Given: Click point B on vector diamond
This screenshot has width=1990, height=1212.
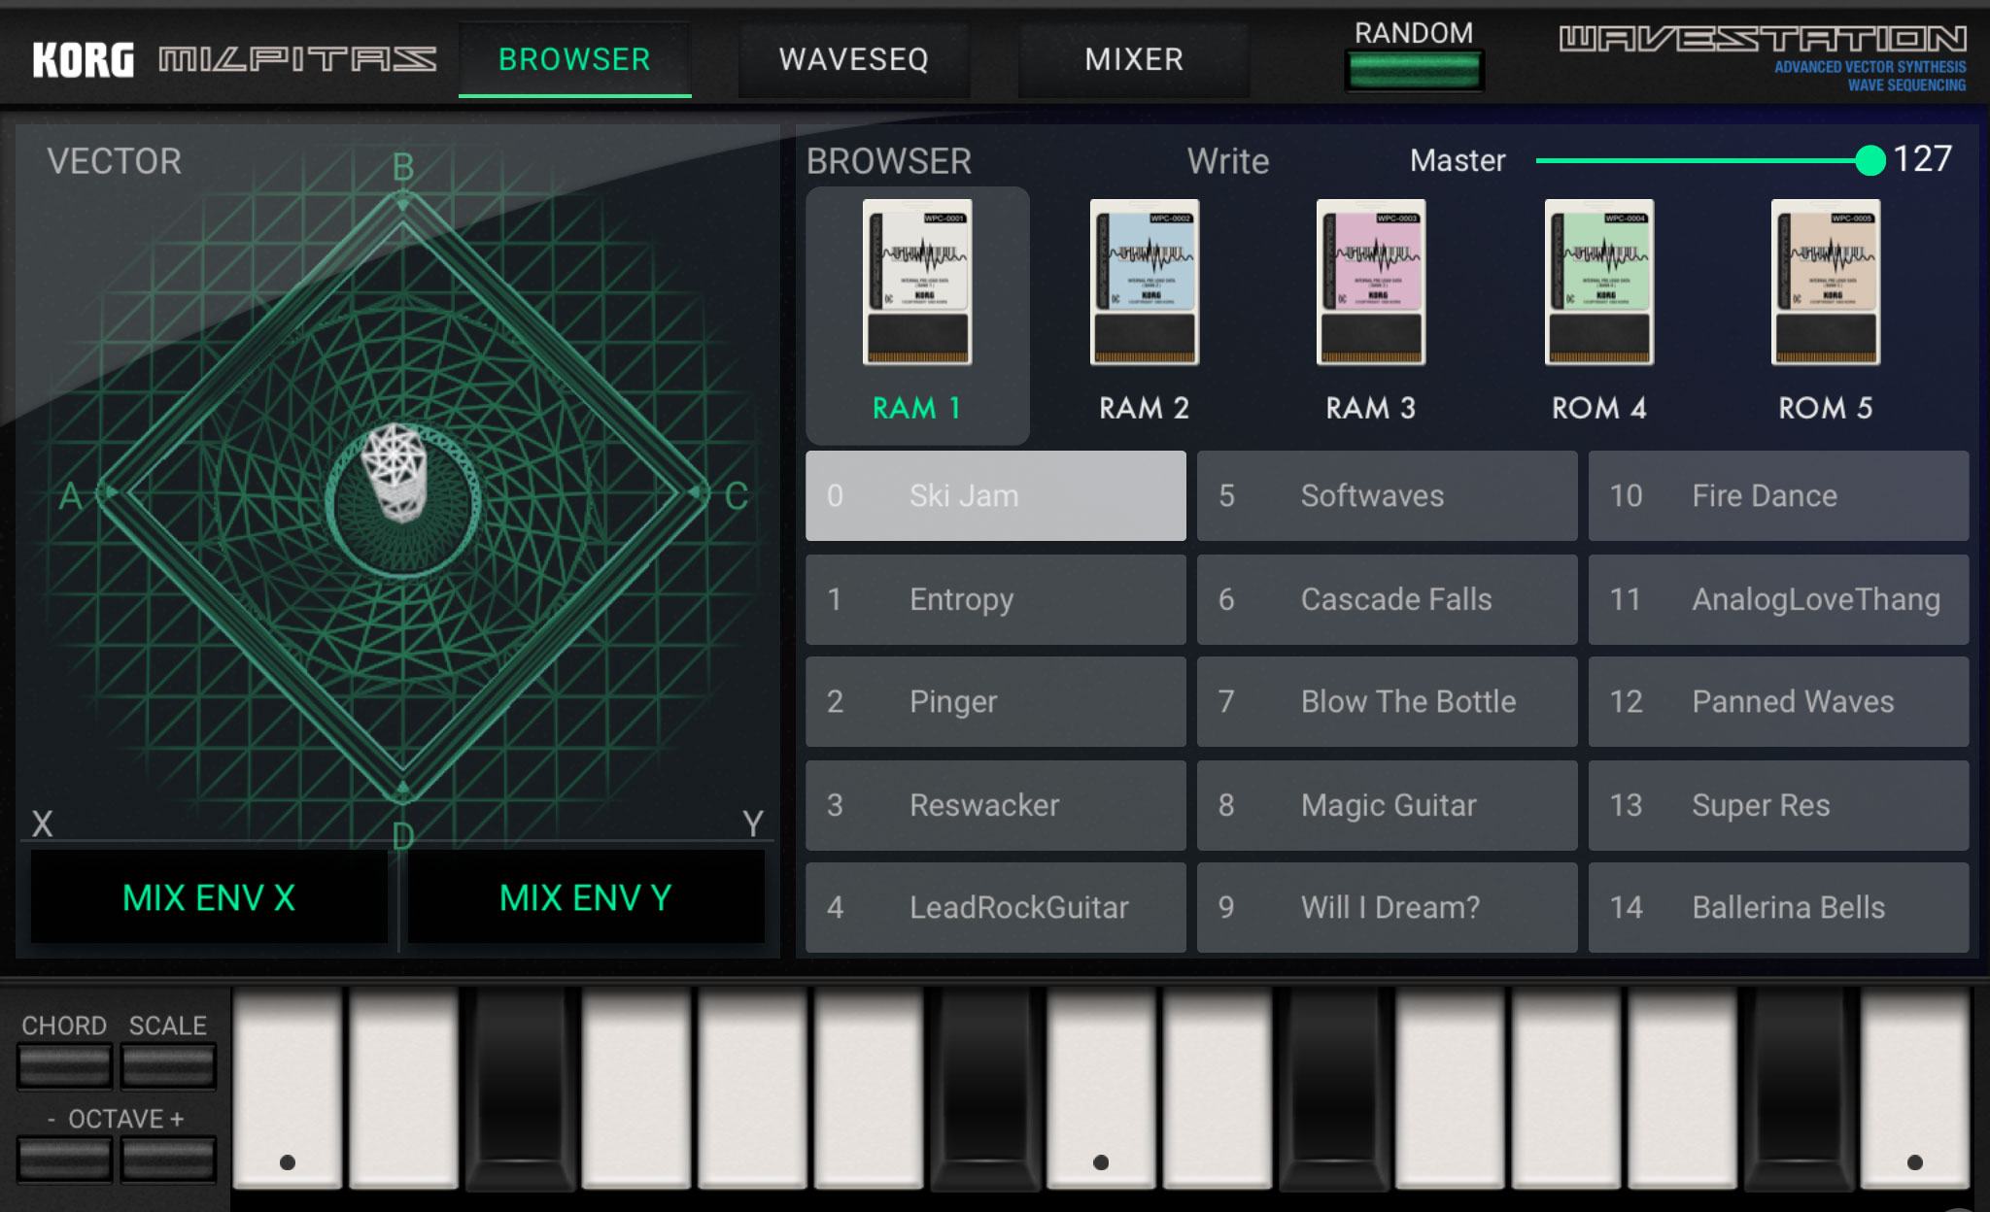Looking at the screenshot, I should pyautogui.click(x=403, y=168).
